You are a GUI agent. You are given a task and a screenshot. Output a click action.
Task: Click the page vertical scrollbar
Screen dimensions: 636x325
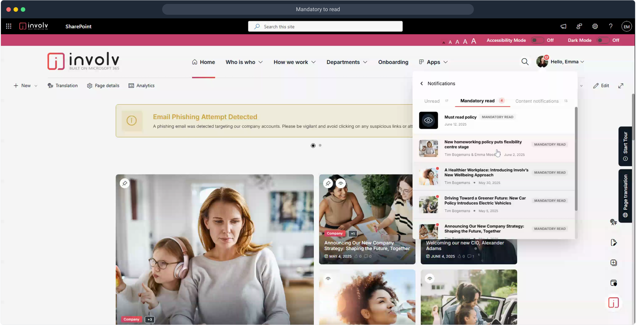click(633, 117)
